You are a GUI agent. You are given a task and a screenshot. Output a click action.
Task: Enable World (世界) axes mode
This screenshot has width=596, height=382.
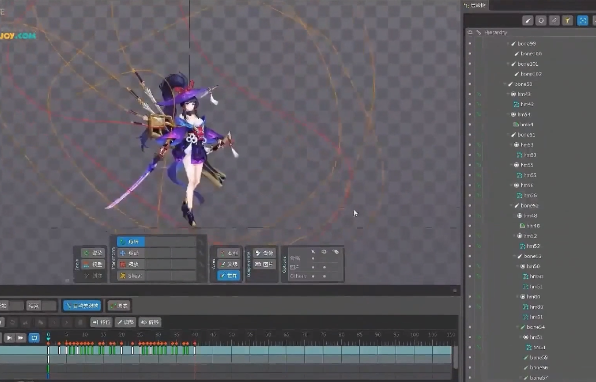pyautogui.click(x=229, y=276)
